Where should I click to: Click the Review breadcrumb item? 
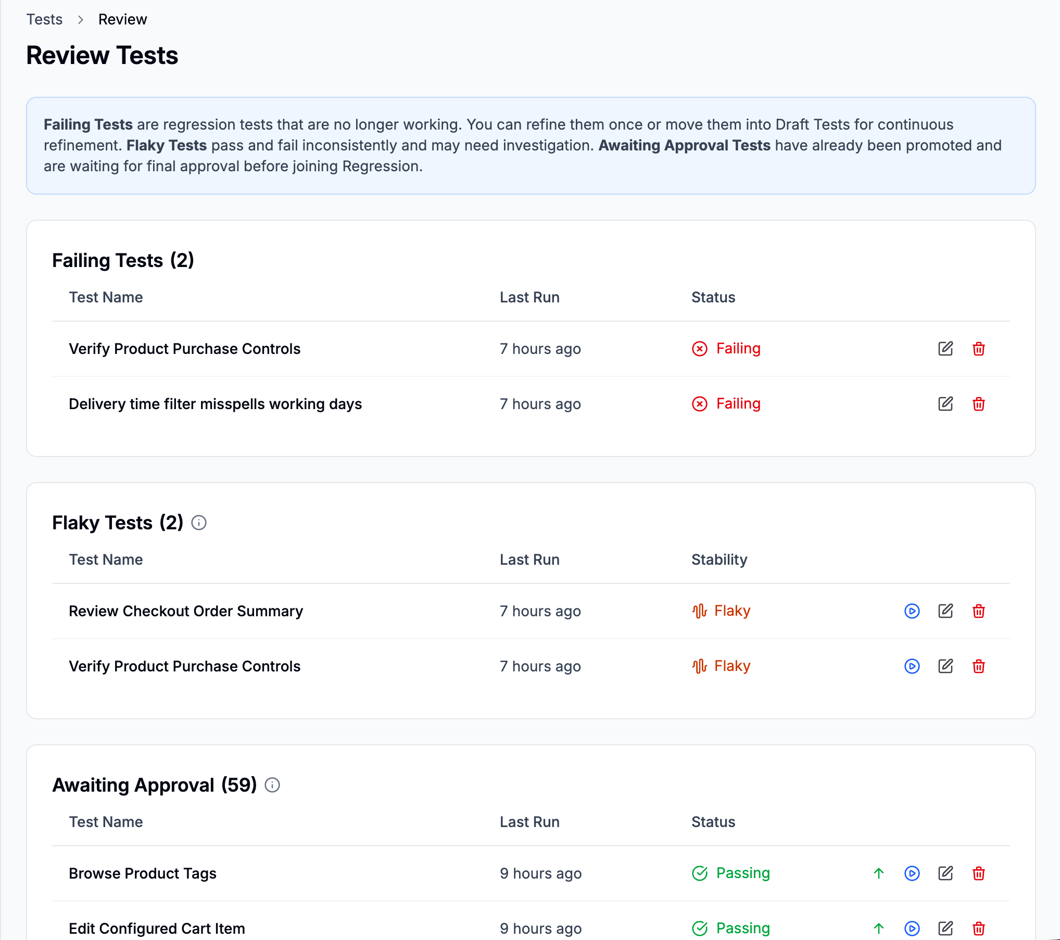click(122, 19)
